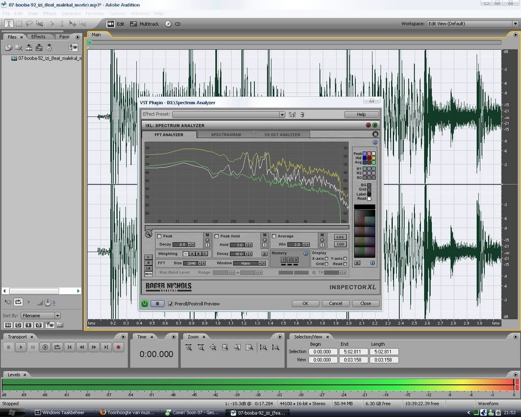521x417 pixels.
Task: Open the Effects tab in left panel
Action: (x=38, y=37)
